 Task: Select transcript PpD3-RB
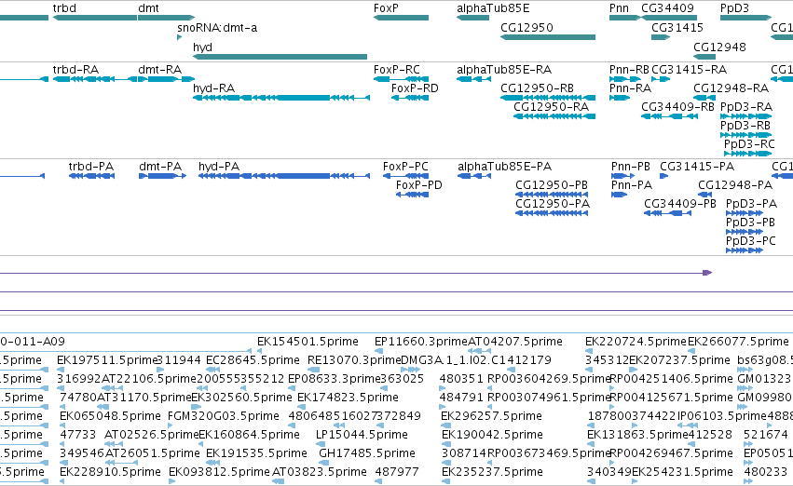pos(746,135)
